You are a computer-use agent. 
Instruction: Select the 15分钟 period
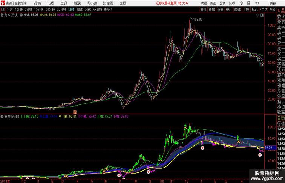coord(39,9)
